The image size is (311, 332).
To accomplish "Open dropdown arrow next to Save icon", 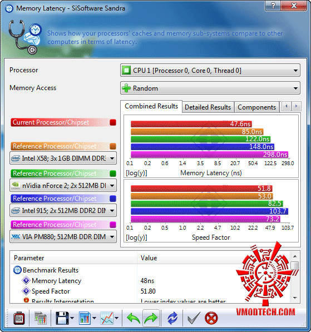I will point(72,318).
